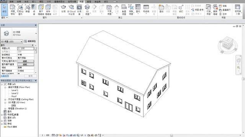This screenshot has height=137, width=245.
Task: Expand the Schedules/Quantities tree node
Action: click(2, 115)
